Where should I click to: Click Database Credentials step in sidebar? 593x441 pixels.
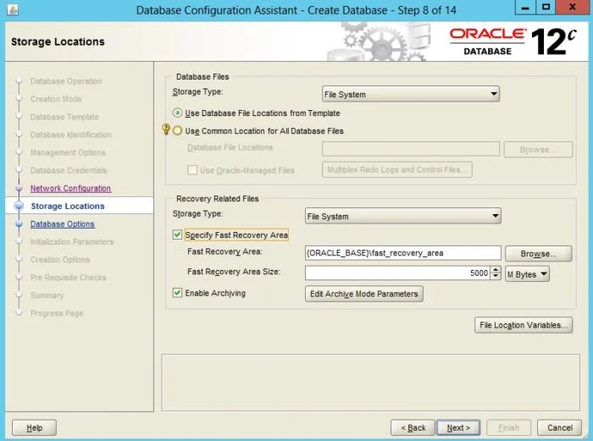[x=69, y=170]
